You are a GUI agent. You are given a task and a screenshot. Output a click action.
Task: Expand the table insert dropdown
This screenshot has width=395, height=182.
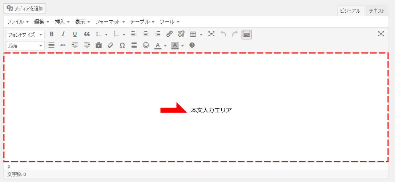tap(201, 35)
